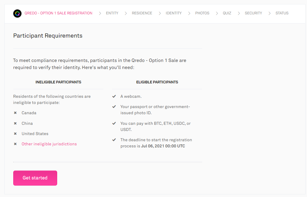Click the Qredo circular logo icon
The image size is (307, 197).
[17, 14]
